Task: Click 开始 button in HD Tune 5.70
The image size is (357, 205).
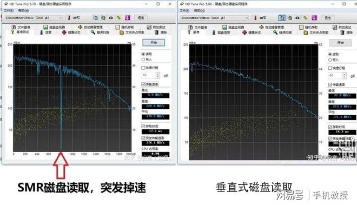Action: 154,42
